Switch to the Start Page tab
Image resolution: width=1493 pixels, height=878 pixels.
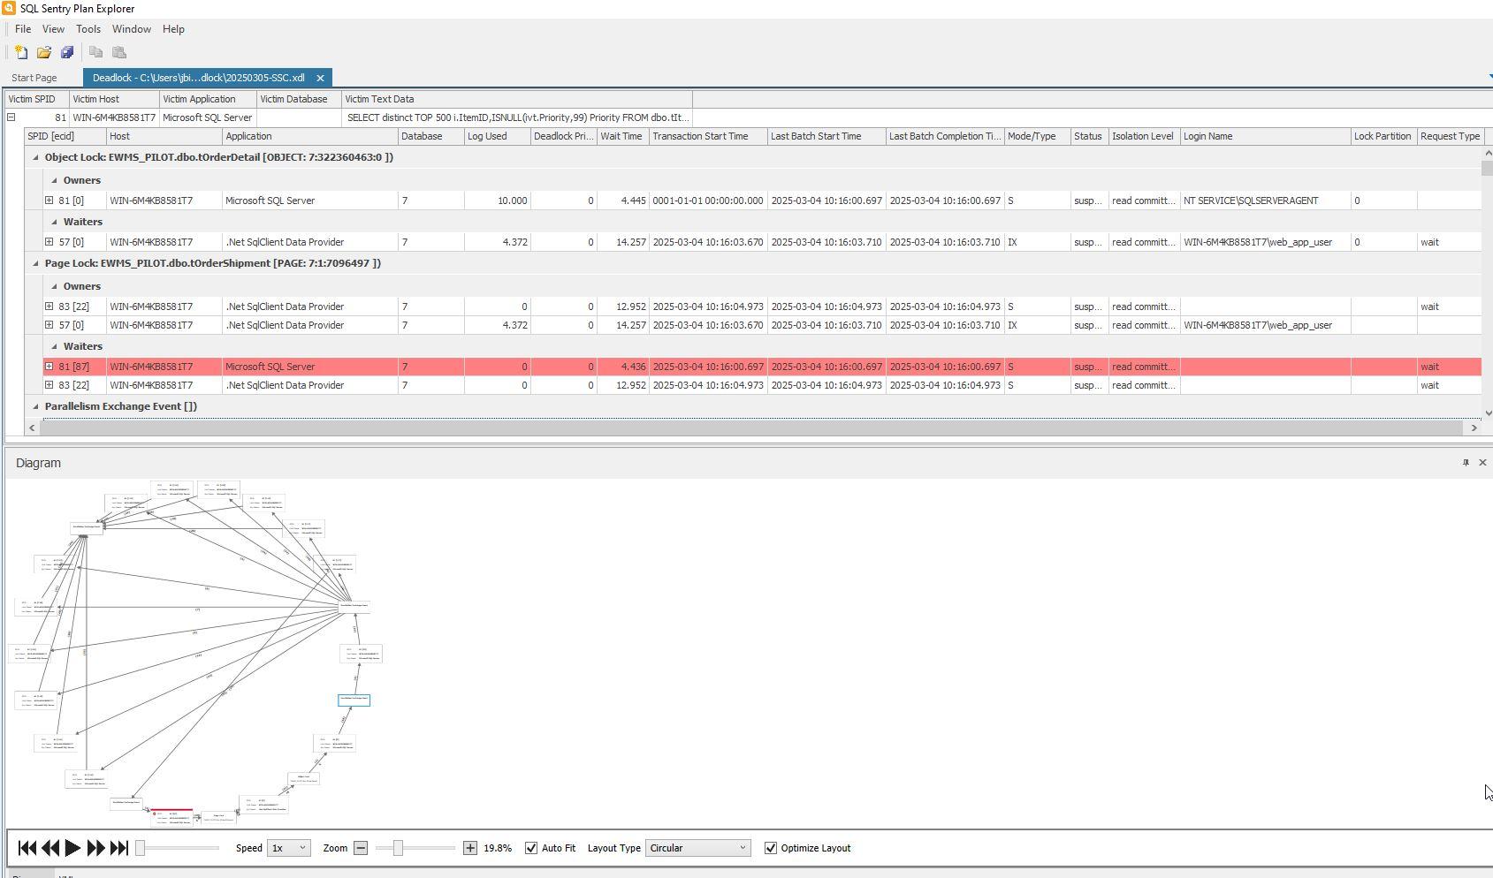tap(34, 78)
